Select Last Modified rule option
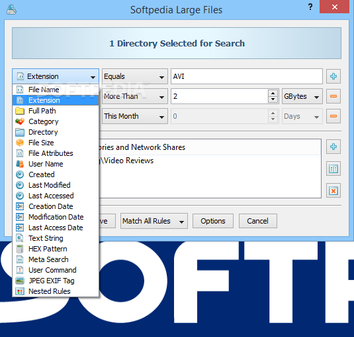 pos(56,185)
